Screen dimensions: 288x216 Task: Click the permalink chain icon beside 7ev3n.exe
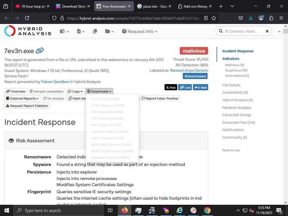click(40, 51)
